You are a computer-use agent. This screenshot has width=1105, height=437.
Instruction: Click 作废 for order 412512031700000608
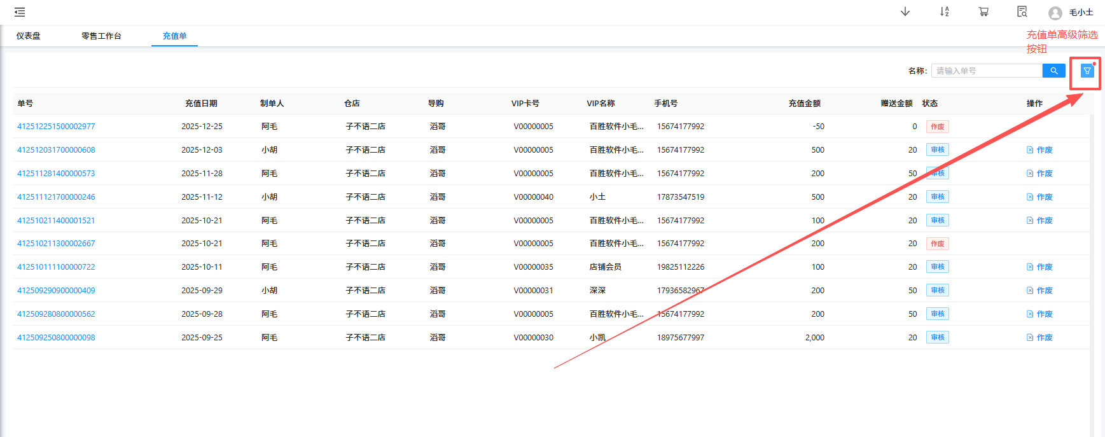pos(1039,149)
